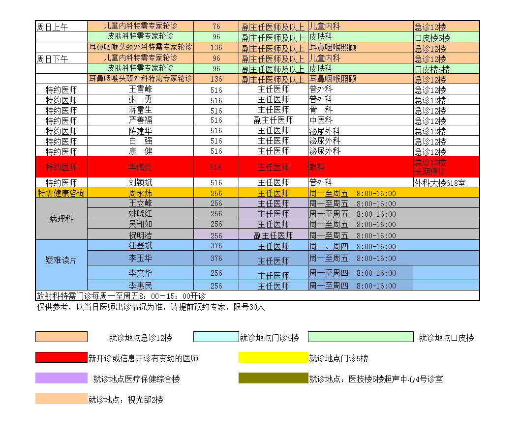Click the 姚晓红 name cell
Viewport: 520px width, 435px height.
(140, 213)
